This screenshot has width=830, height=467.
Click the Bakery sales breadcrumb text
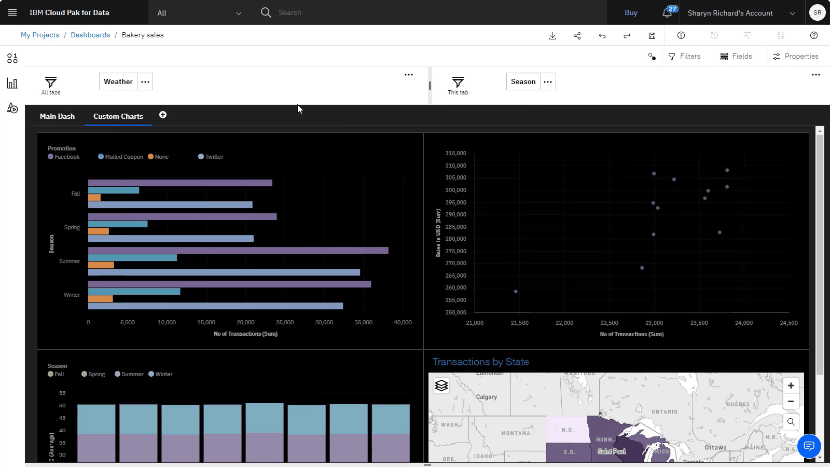pyautogui.click(x=143, y=35)
